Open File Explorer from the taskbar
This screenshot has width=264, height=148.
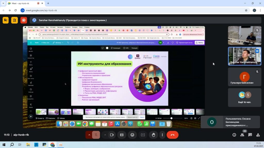coord(28,145)
